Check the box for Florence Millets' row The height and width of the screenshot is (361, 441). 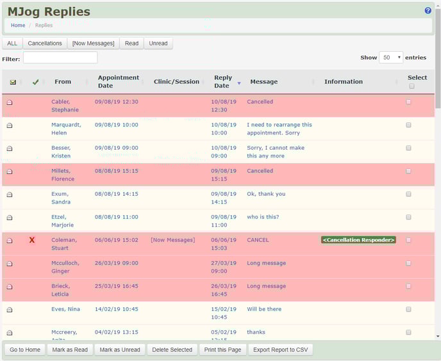coord(408,171)
